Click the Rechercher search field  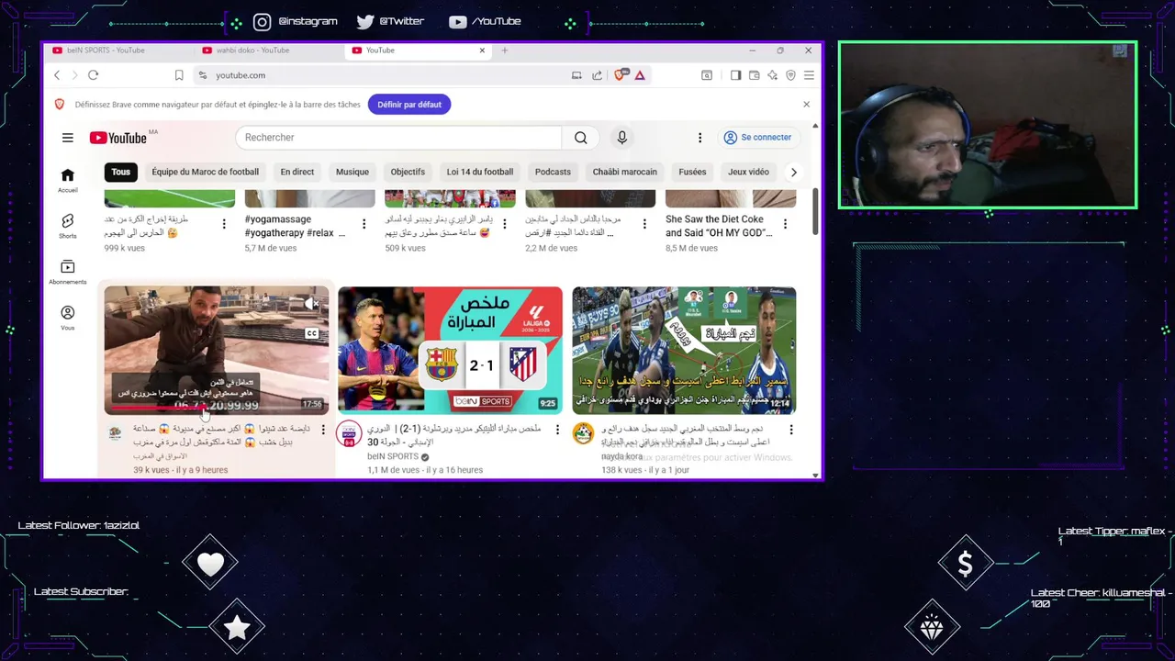click(398, 138)
